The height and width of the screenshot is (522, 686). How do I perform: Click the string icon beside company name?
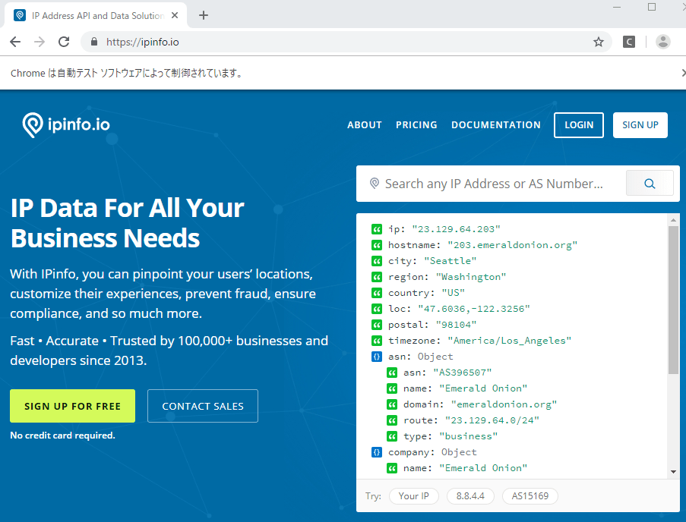[x=392, y=468]
